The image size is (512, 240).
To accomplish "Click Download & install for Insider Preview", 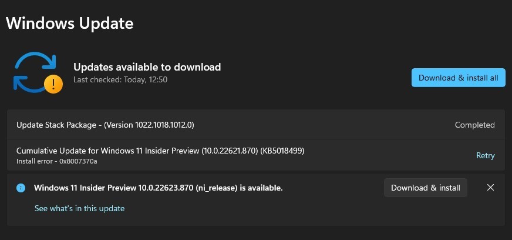I will tap(426, 188).
